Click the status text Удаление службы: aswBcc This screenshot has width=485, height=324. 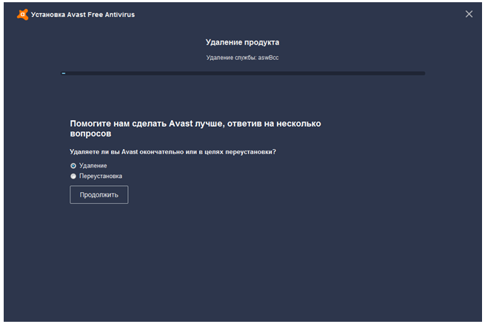click(243, 58)
